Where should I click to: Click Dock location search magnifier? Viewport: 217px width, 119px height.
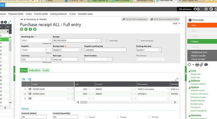(x=107, y=59)
